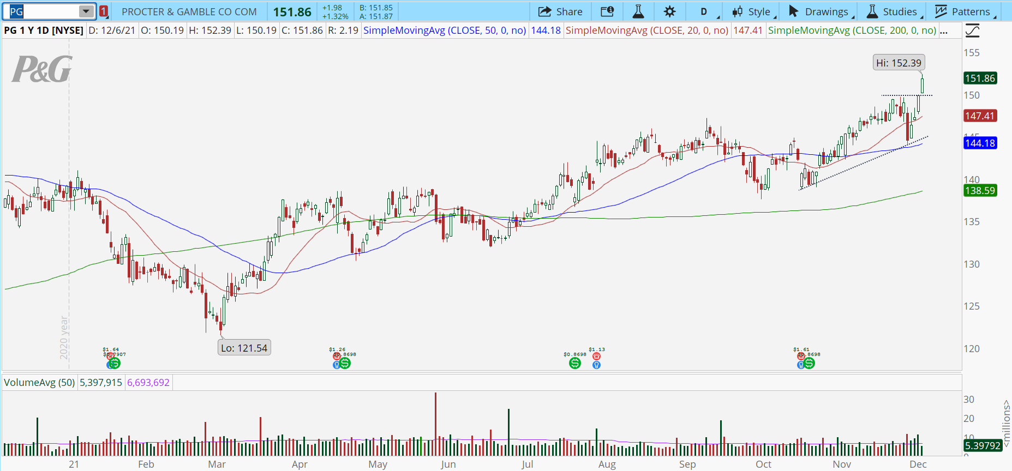Screen dimensions: 1012x471
Task: Click the 5,397,915 volume value
Action: pyautogui.click(x=101, y=383)
